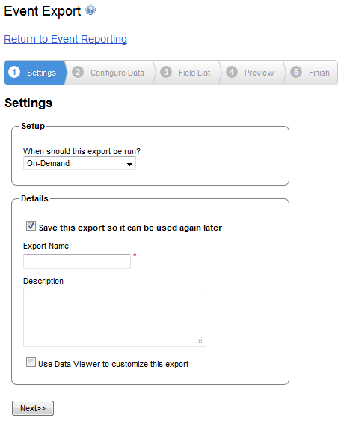The height and width of the screenshot is (432, 350).
Task: Uncheck Save this export for later use
Action: (31, 225)
